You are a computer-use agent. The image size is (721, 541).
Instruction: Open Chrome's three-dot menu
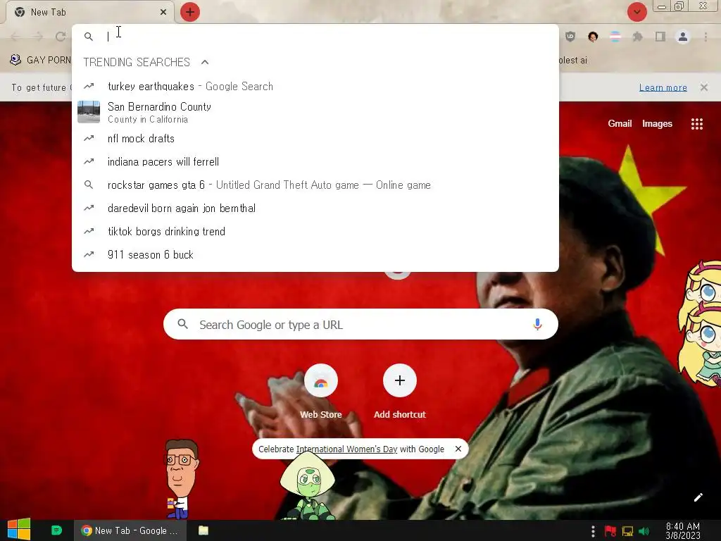click(706, 37)
